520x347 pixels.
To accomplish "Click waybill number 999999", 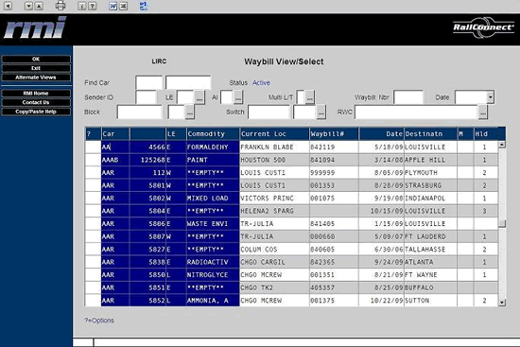I will (334, 172).
